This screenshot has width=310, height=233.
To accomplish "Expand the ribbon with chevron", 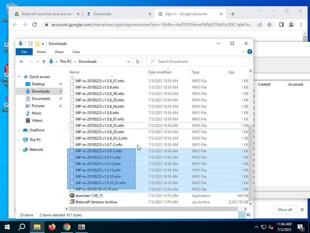I will (x=243, y=52).
